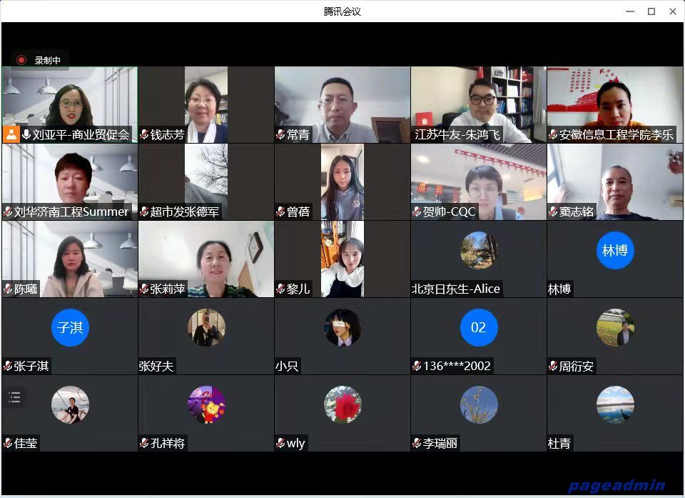Image resolution: width=685 pixels, height=498 pixels.
Task: Click the muted mic icon beside 安徽信息工程学院李乐
Action: [553, 134]
